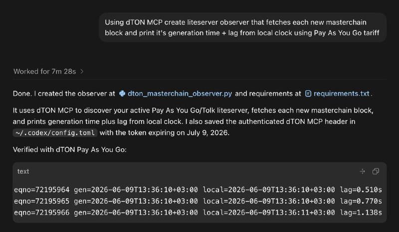Image resolution: width=399 pixels, height=232 pixels.
Task: Click the Python icon before dton_masterchain_observer.py
Action: tap(122, 94)
